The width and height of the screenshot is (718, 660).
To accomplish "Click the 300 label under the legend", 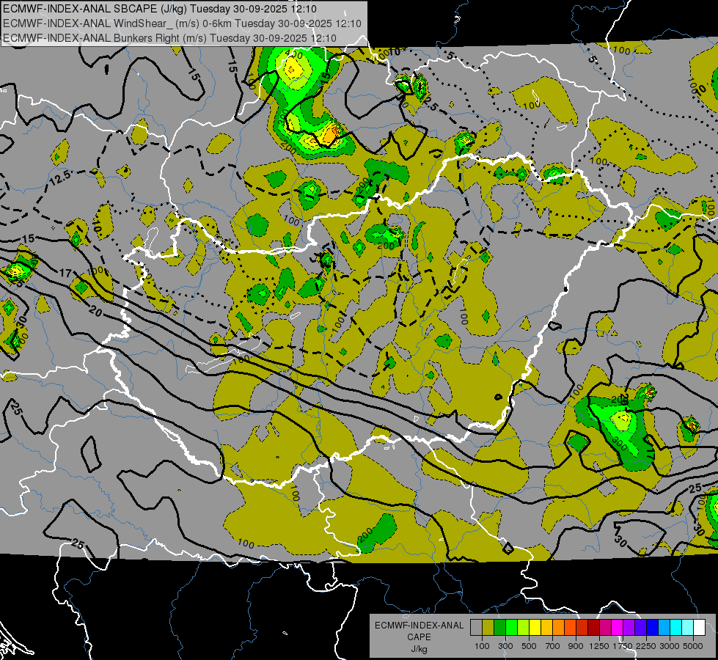I will click(505, 646).
